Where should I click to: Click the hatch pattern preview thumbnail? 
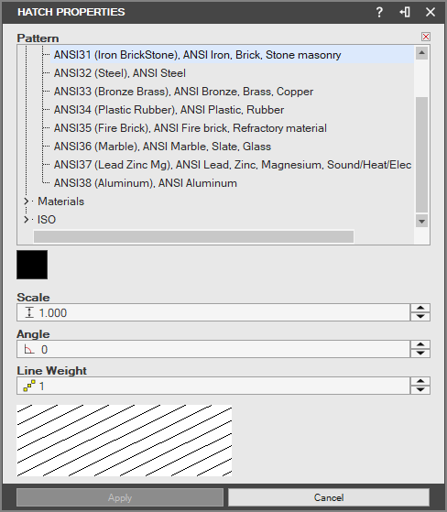pyautogui.click(x=124, y=441)
